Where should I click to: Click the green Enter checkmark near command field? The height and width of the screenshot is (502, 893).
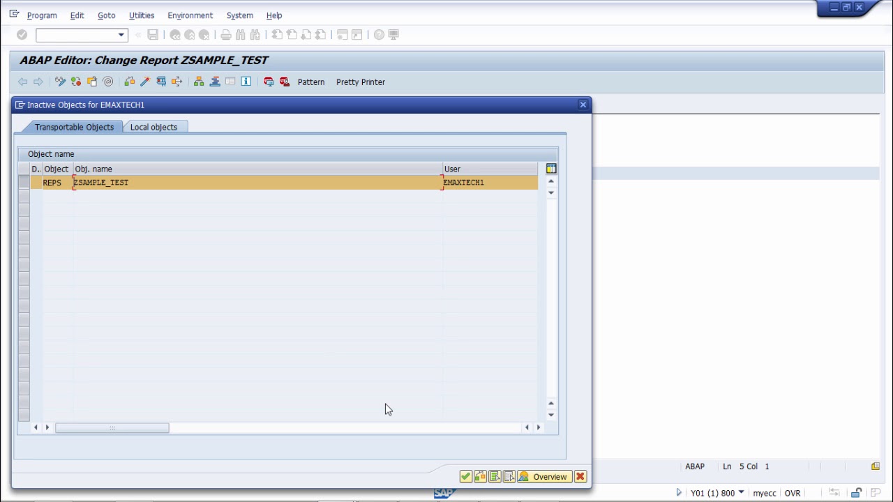point(22,35)
